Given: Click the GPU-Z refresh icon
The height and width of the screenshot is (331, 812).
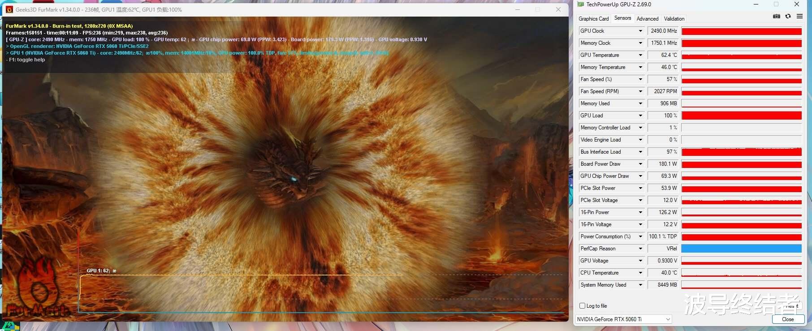Looking at the screenshot, I should pyautogui.click(x=788, y=16).
